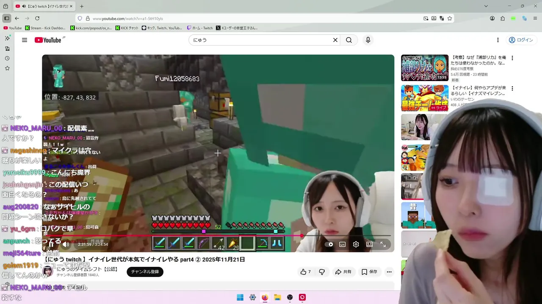Like the video with thumbs up

tap(306, 272)
